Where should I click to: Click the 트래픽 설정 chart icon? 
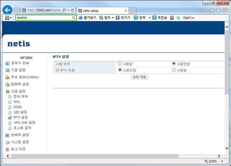point(7,135)
